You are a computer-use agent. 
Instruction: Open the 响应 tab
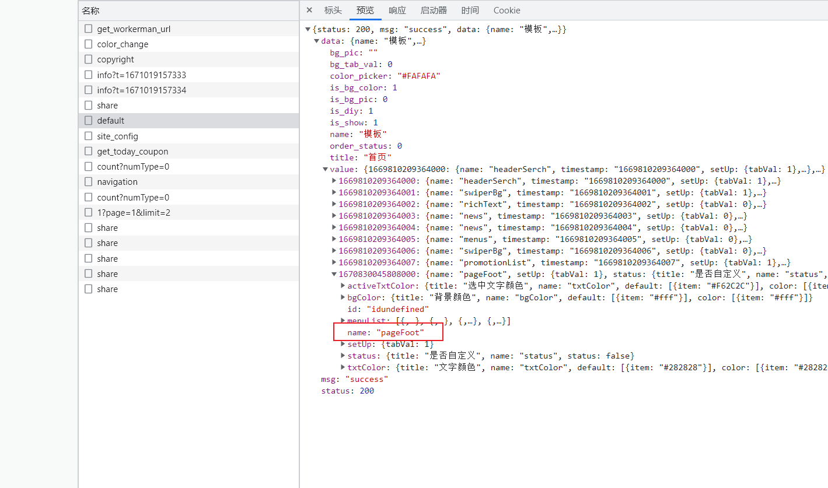click(x=397, y=10)
